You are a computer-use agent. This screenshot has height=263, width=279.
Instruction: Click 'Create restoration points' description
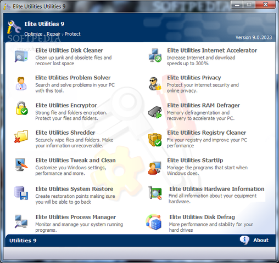click(75, 199)
